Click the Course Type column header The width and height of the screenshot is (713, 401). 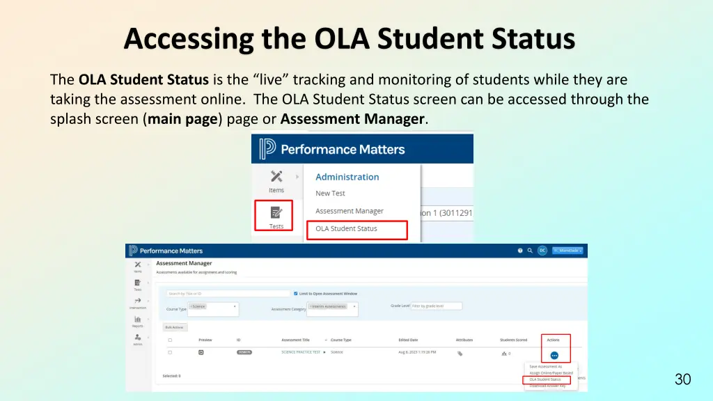tap(341, 340)
